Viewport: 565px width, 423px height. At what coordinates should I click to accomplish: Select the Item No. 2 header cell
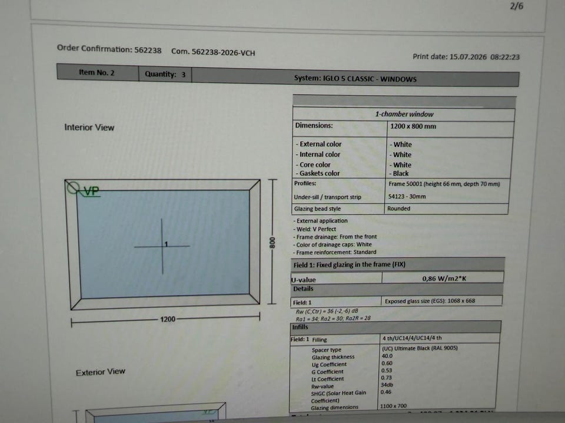point(97,72)
